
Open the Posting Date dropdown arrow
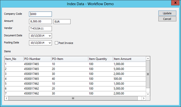[50, 43]
